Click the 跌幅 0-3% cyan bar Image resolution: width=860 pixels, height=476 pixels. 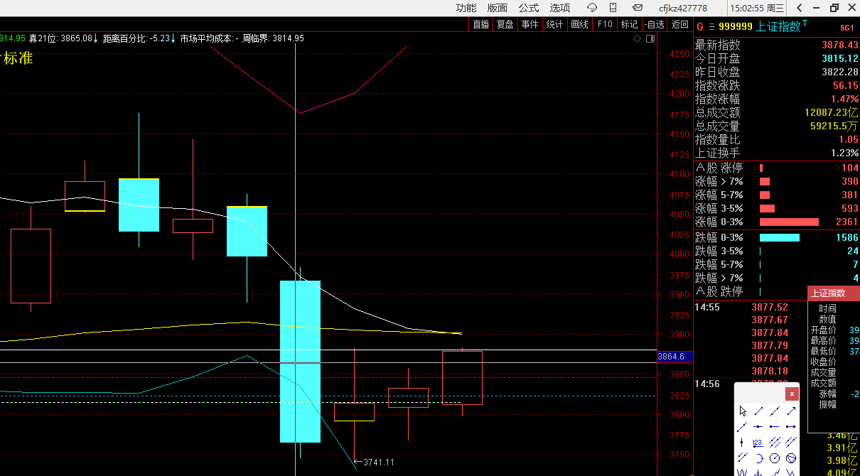click(780, 237)
